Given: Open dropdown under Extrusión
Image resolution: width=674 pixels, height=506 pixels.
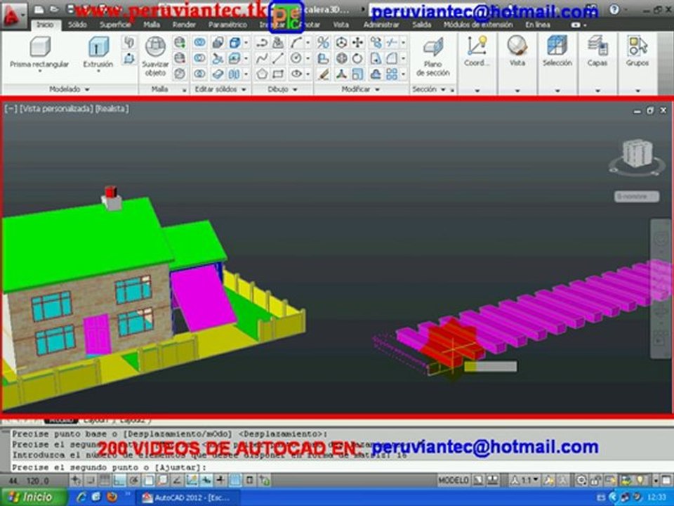Looking at the screenshot, I should pyautogui.click(x=98, y=72).
